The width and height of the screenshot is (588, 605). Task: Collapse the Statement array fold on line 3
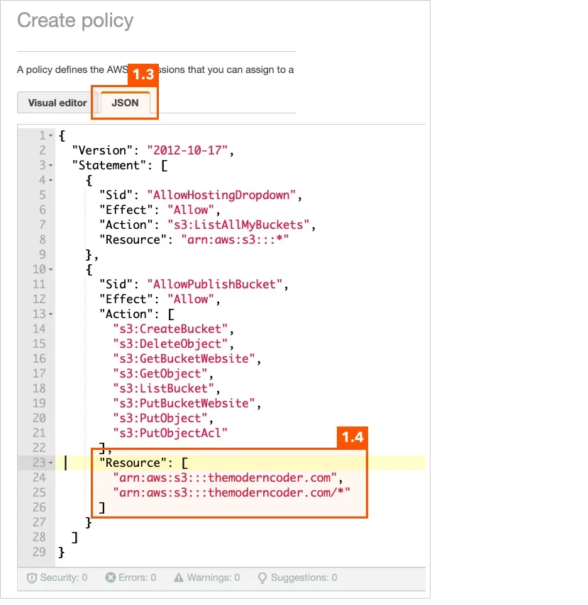50,166
